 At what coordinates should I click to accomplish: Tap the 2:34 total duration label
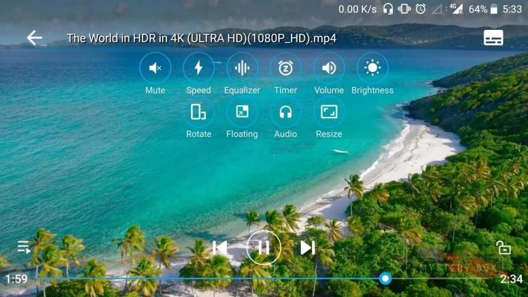pyautogui.click(x=511, y=279)
